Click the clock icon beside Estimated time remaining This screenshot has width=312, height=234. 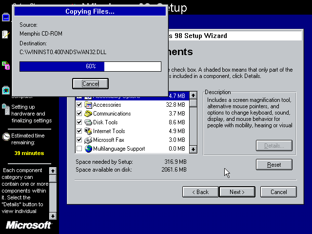pyautogui.click(x=6, y=136)
